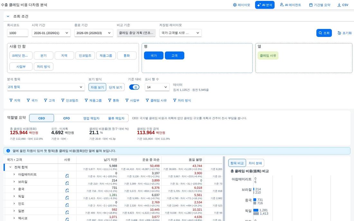Select the CEO role tab
The image size is (354, 221).
[42, 118]
